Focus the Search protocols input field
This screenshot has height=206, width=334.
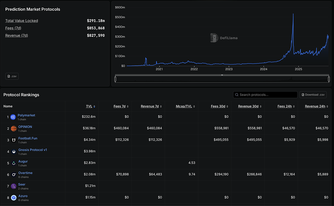coord(265,95)
